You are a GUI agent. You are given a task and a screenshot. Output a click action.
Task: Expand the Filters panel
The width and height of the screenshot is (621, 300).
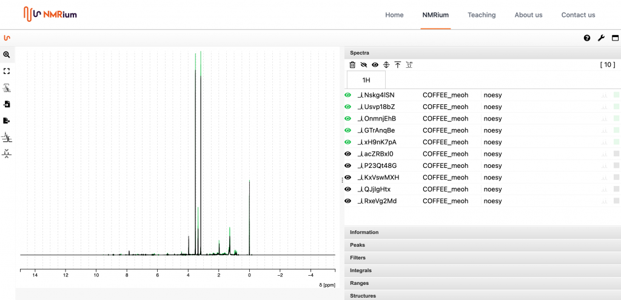click(x=482, y=258)
